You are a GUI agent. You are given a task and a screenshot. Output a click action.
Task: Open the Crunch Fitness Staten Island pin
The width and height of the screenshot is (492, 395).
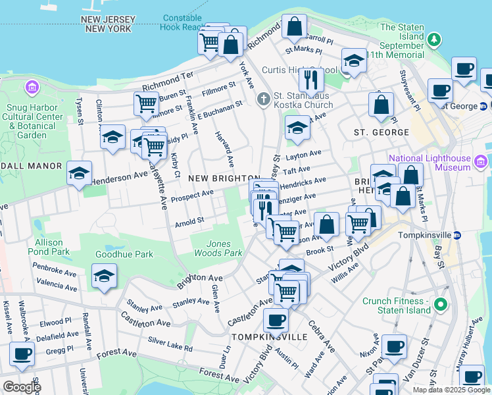click(x=439, y=304)
